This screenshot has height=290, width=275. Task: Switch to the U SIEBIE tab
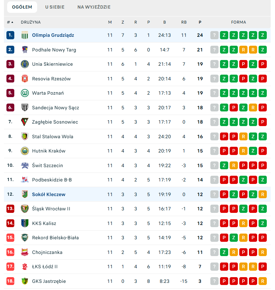(55, 7)
